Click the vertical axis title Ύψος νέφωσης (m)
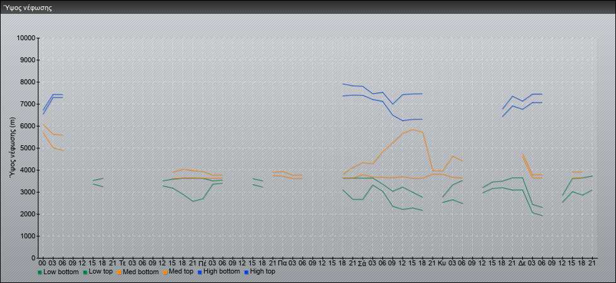 click(13, 148)
